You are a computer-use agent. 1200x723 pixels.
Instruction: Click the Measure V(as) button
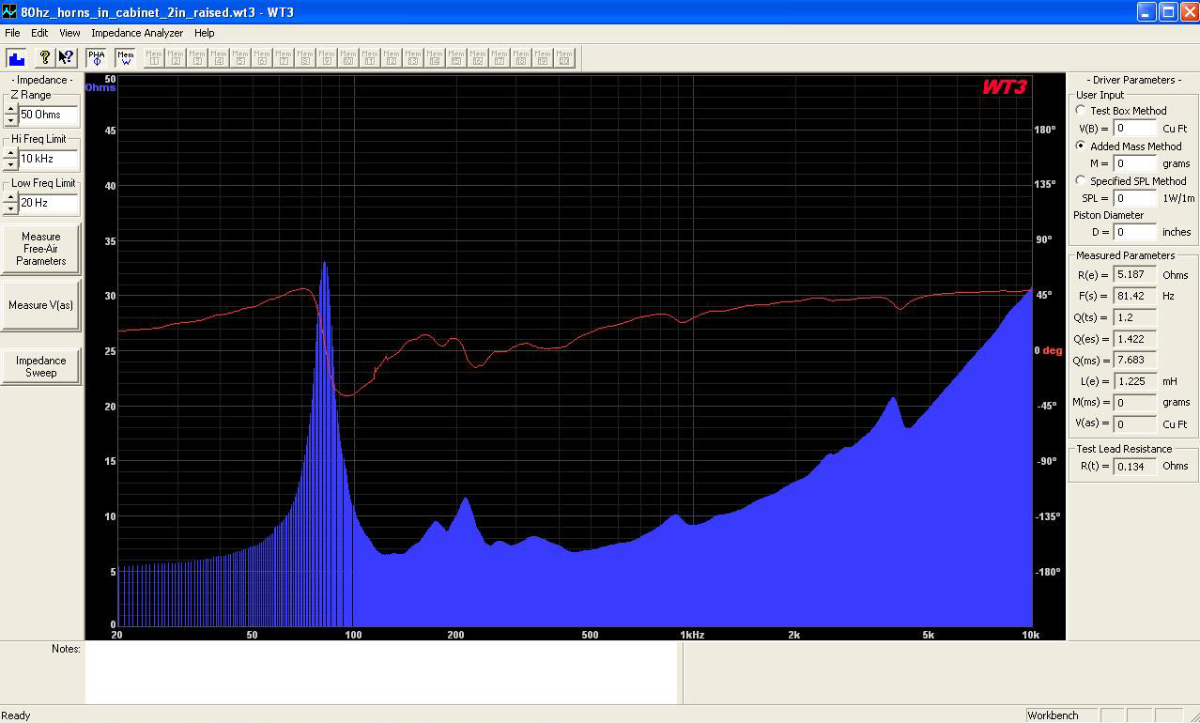point(40,305)
